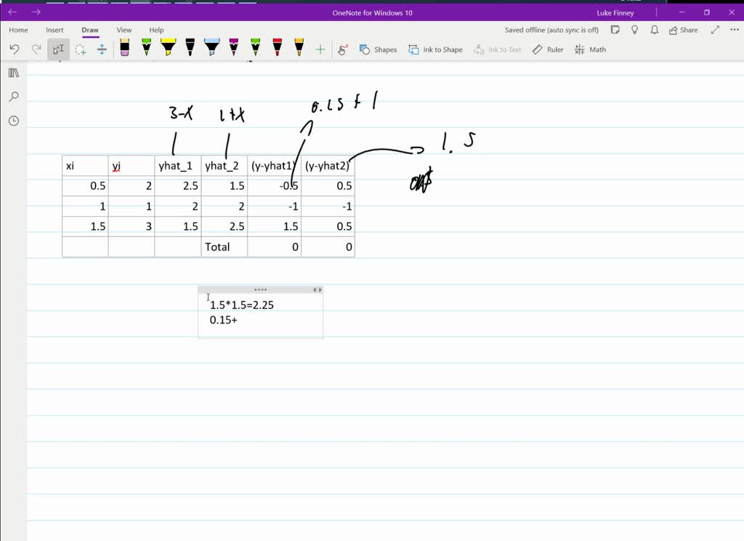The width and height of the screenshot is (744, 541).
Task: Toggle full screen view mode
Action: point(714,30)
